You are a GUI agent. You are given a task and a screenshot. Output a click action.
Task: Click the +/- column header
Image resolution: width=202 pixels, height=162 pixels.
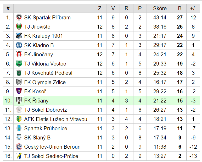193,8
